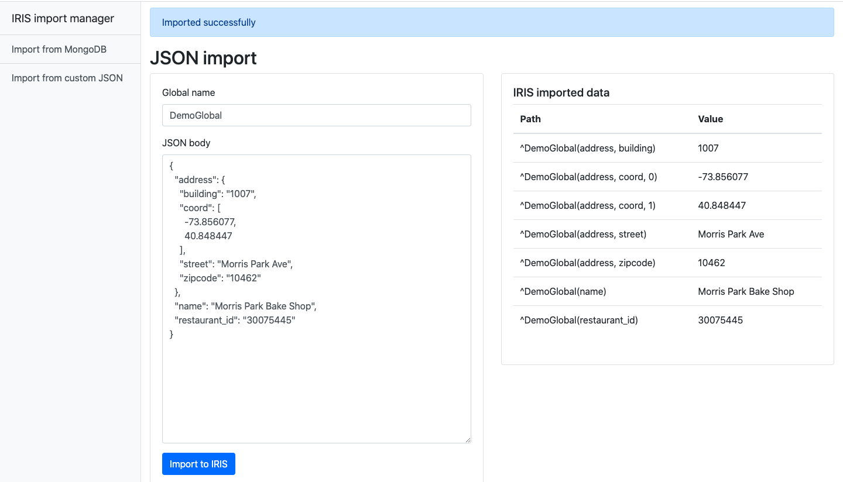Click the 30075445 value in table
This screenshot has width=843, height=482.
[x=720, y=320]
